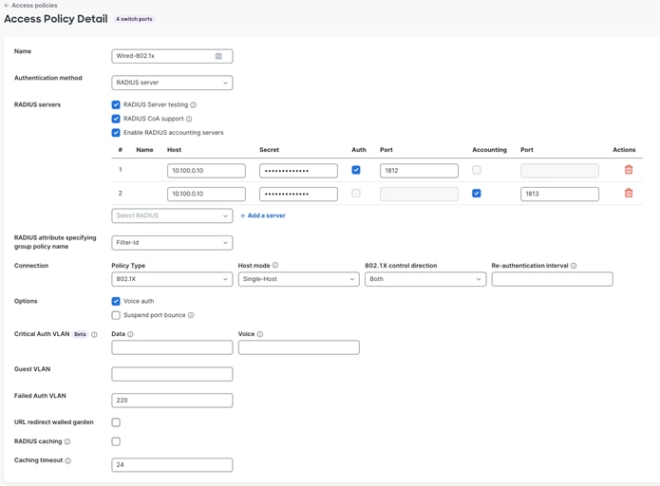The width and height of the screenshot is (660, 486).
Task: Edit Host field of server row 1
Action: (x=206, y=171)
